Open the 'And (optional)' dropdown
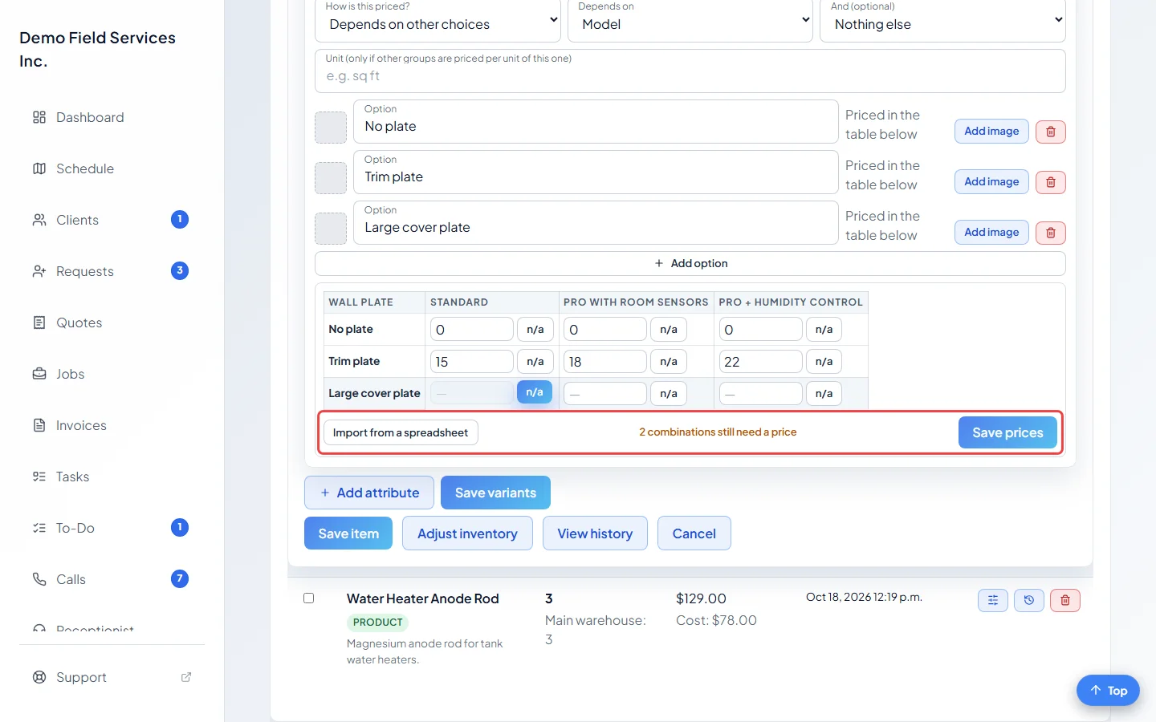 point(942,21)
